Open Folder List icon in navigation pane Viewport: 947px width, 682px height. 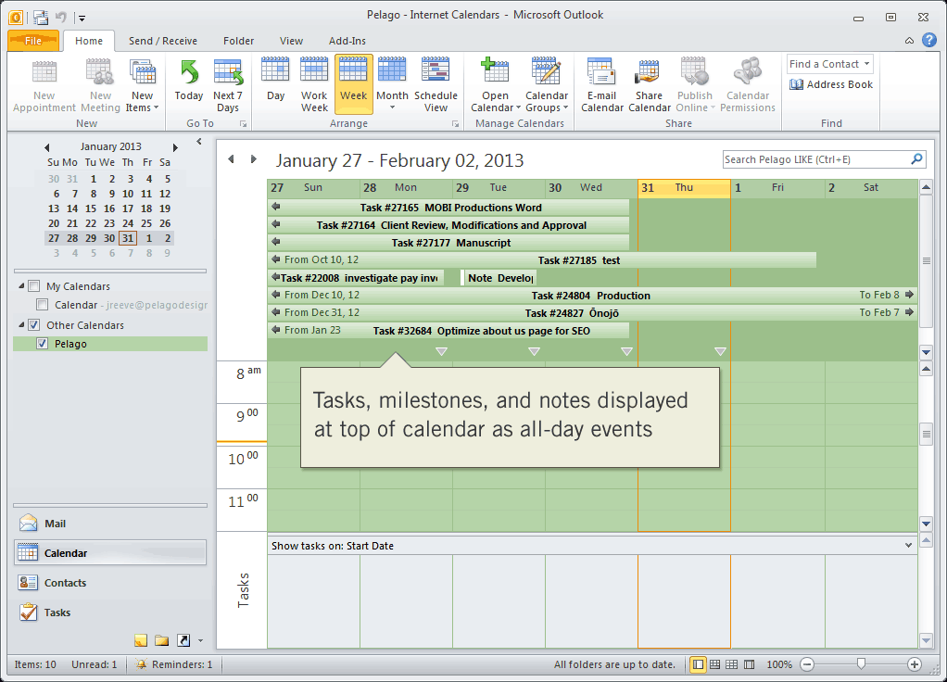(162, 640)
